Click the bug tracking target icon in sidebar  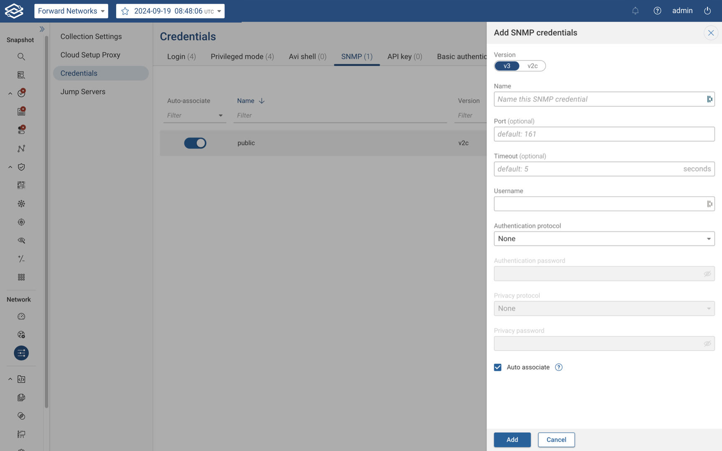pyautogui.click(x=21, y=222)
